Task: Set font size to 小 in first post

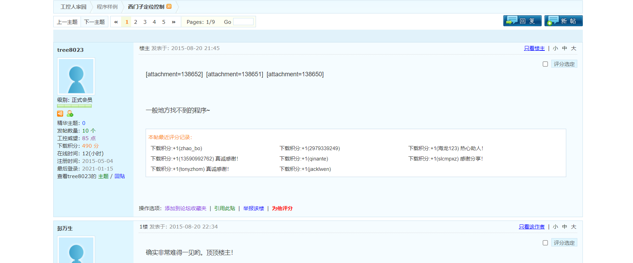Action: pyautogui.click(x=555, y=48)
